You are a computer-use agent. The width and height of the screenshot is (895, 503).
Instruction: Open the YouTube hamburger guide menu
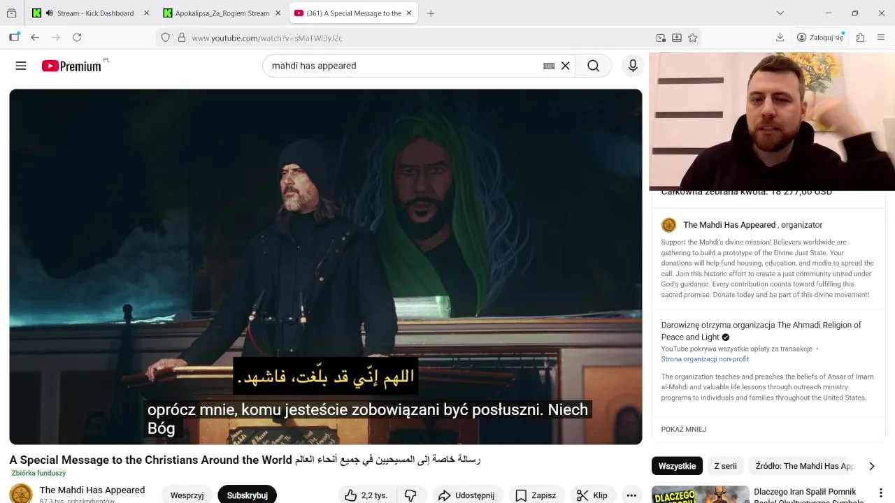21,66
